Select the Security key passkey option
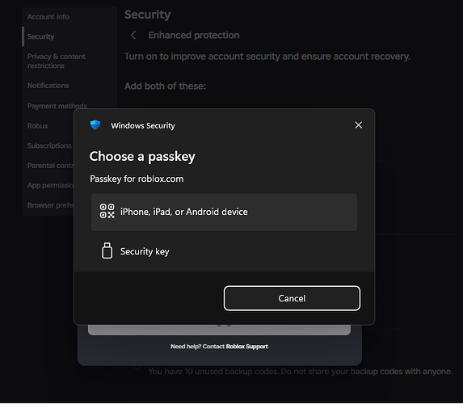This screenshot has height=404, width=463. pos(224,251)
